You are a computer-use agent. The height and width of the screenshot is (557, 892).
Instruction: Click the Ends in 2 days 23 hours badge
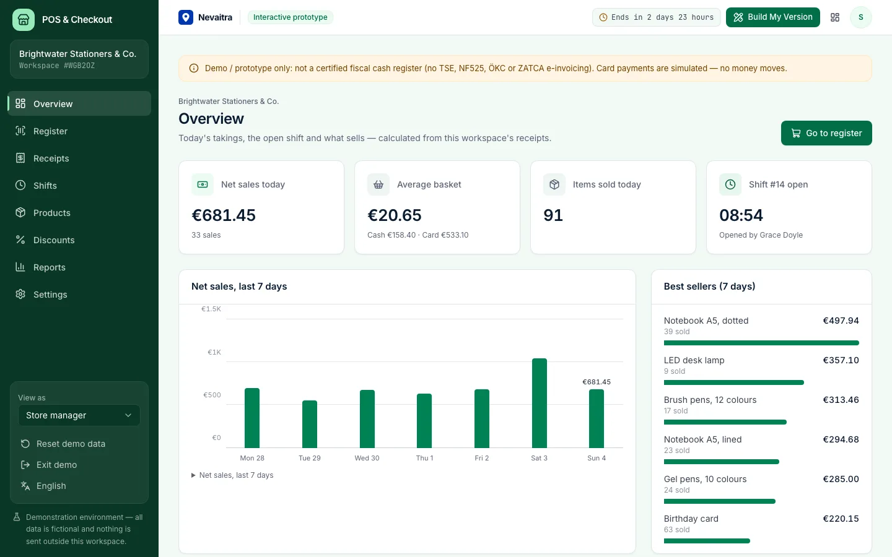[x=656, y=17]
